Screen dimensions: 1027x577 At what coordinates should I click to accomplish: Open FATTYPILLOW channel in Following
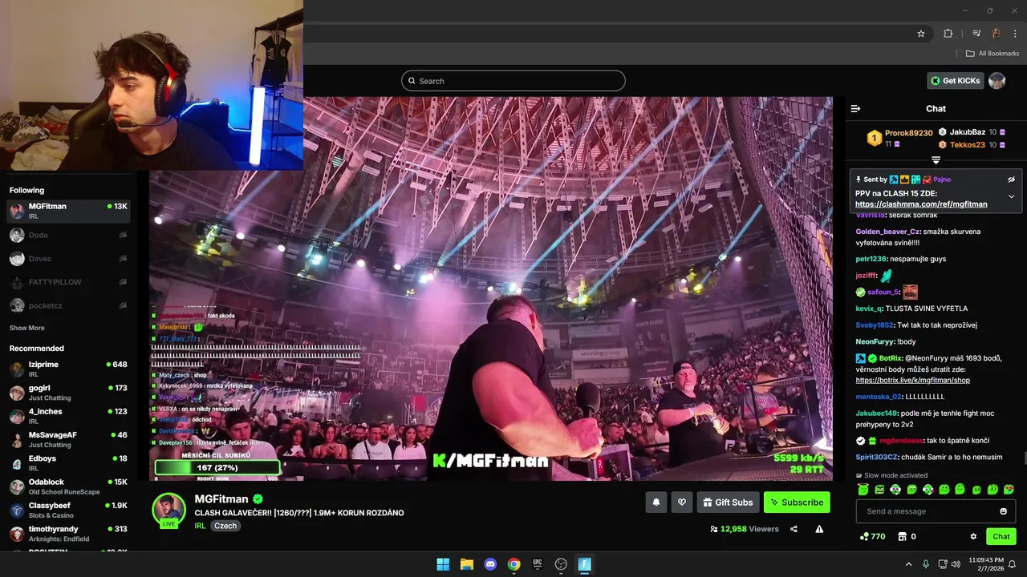pyautogui.click(x=68, y=282)
